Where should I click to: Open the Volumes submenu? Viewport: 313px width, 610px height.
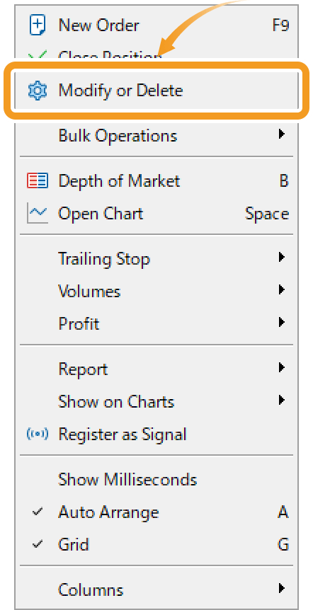[x=156, y=291]
